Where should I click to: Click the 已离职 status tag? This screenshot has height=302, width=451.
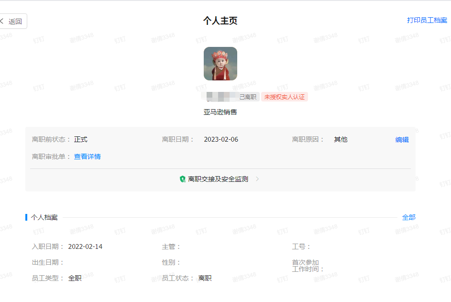click(248, 97)
